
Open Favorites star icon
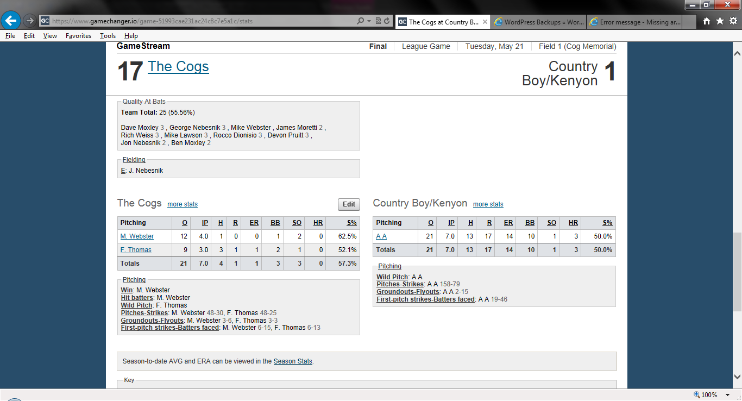point(720,21)
